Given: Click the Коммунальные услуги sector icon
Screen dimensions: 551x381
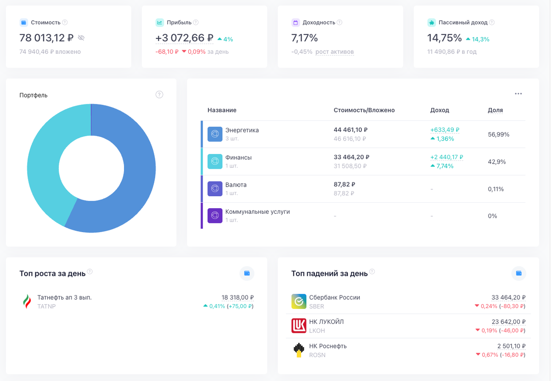Looking at the screenshot, I should click(215, 216).
